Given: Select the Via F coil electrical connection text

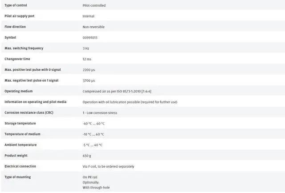Looking at the screenshot, I should (108, 166).
